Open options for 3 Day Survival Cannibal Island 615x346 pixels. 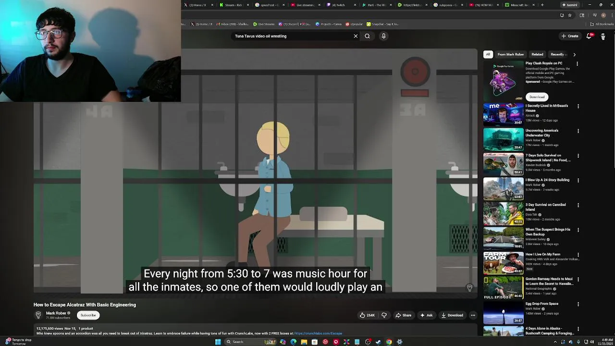tap(578, 205)
